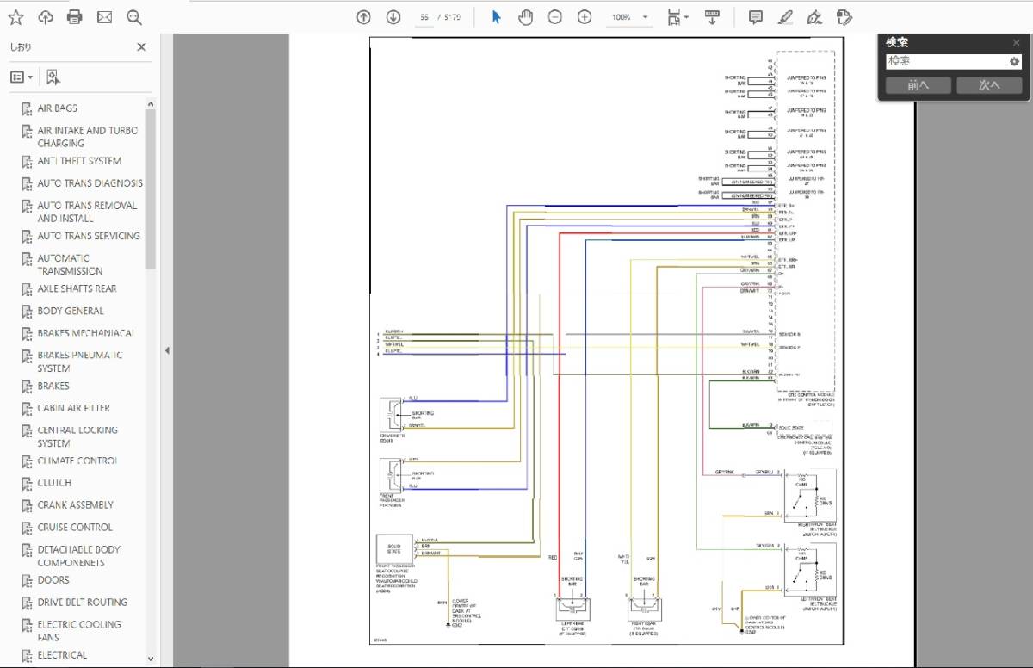Open the CLUTCH bookmark
The height and width of the screenshot is (668, 1033).
pyautogui.click(x=54, y=483)
